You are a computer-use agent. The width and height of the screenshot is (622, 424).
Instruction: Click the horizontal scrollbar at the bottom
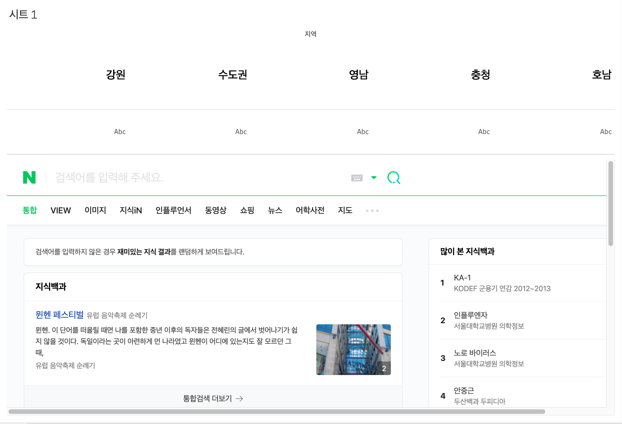276,412
